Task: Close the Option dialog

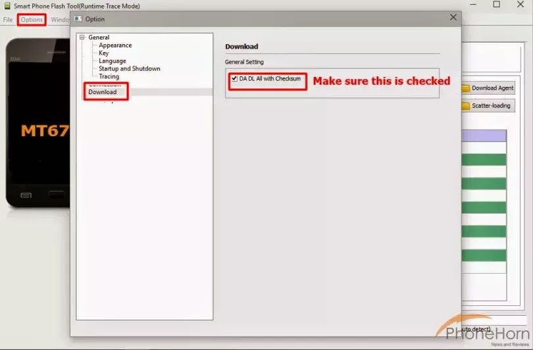Action: click(453, 17)
